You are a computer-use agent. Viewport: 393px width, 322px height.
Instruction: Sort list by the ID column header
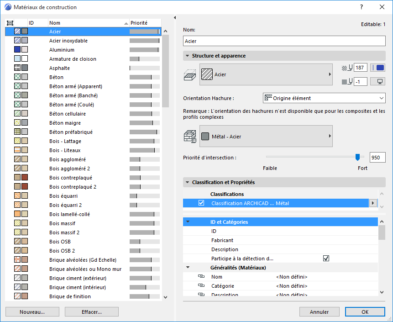pyautogui.click(x=37, y=23)
